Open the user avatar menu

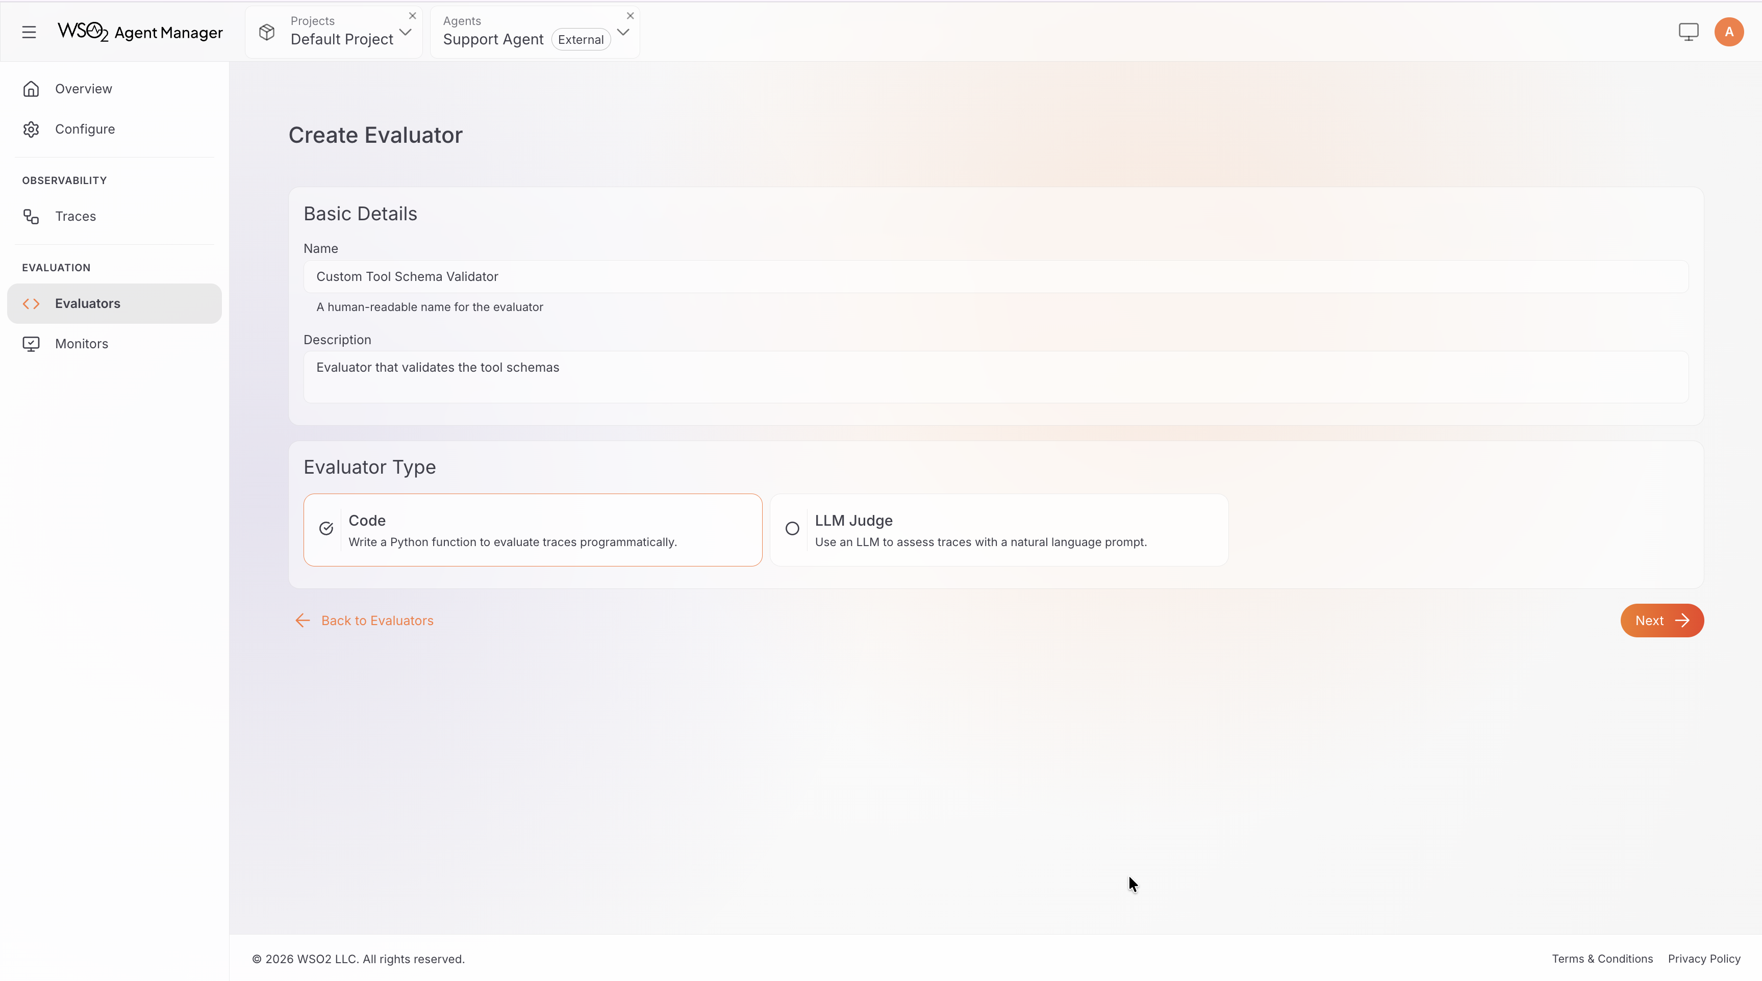tap(1728, 32)
